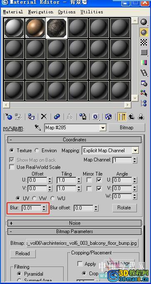Click the Blur value field
This screenshot has height=284, width=151.
coord(32,208)
